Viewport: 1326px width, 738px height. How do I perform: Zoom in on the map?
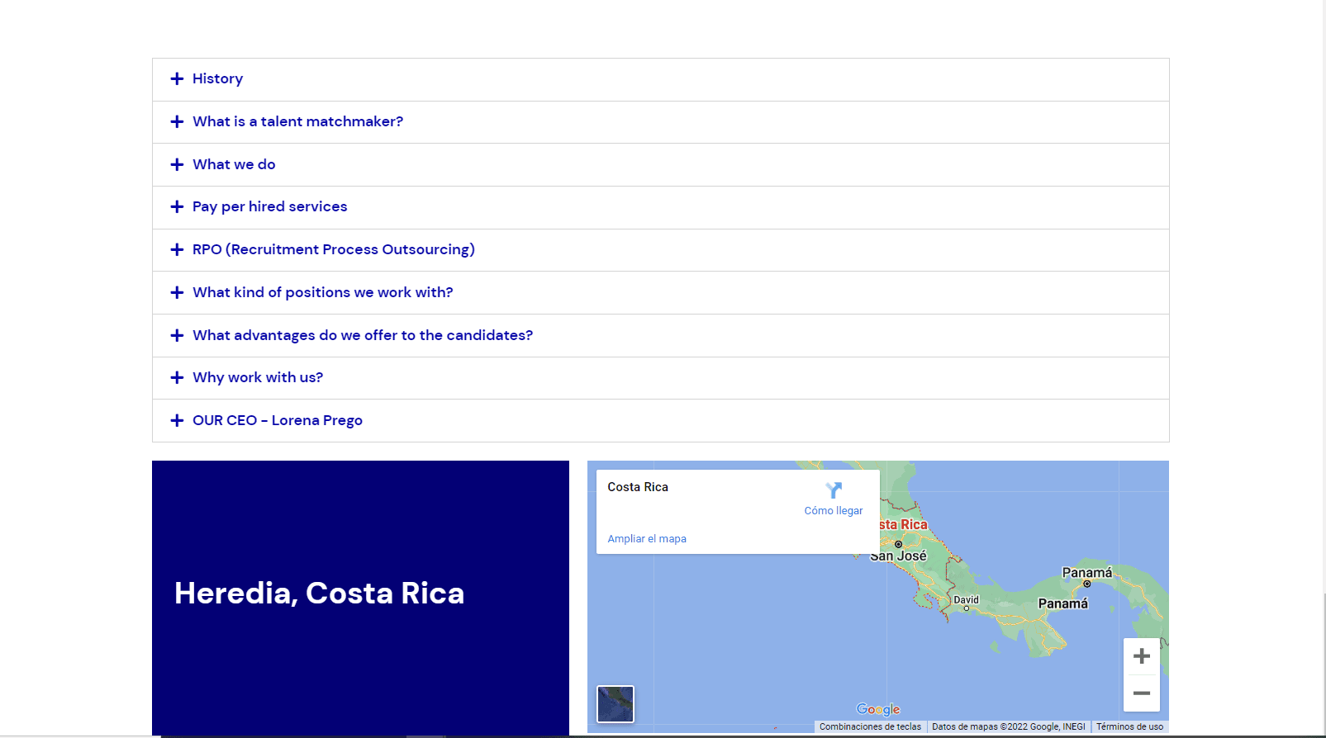click(1141, 656)
